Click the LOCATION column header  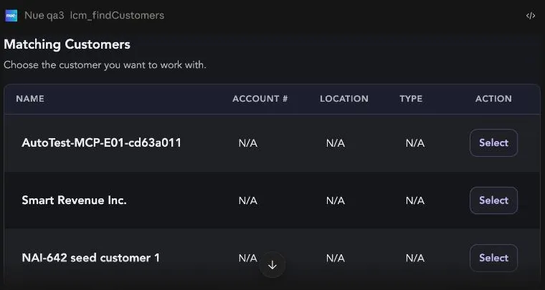[x=344, y=99]
